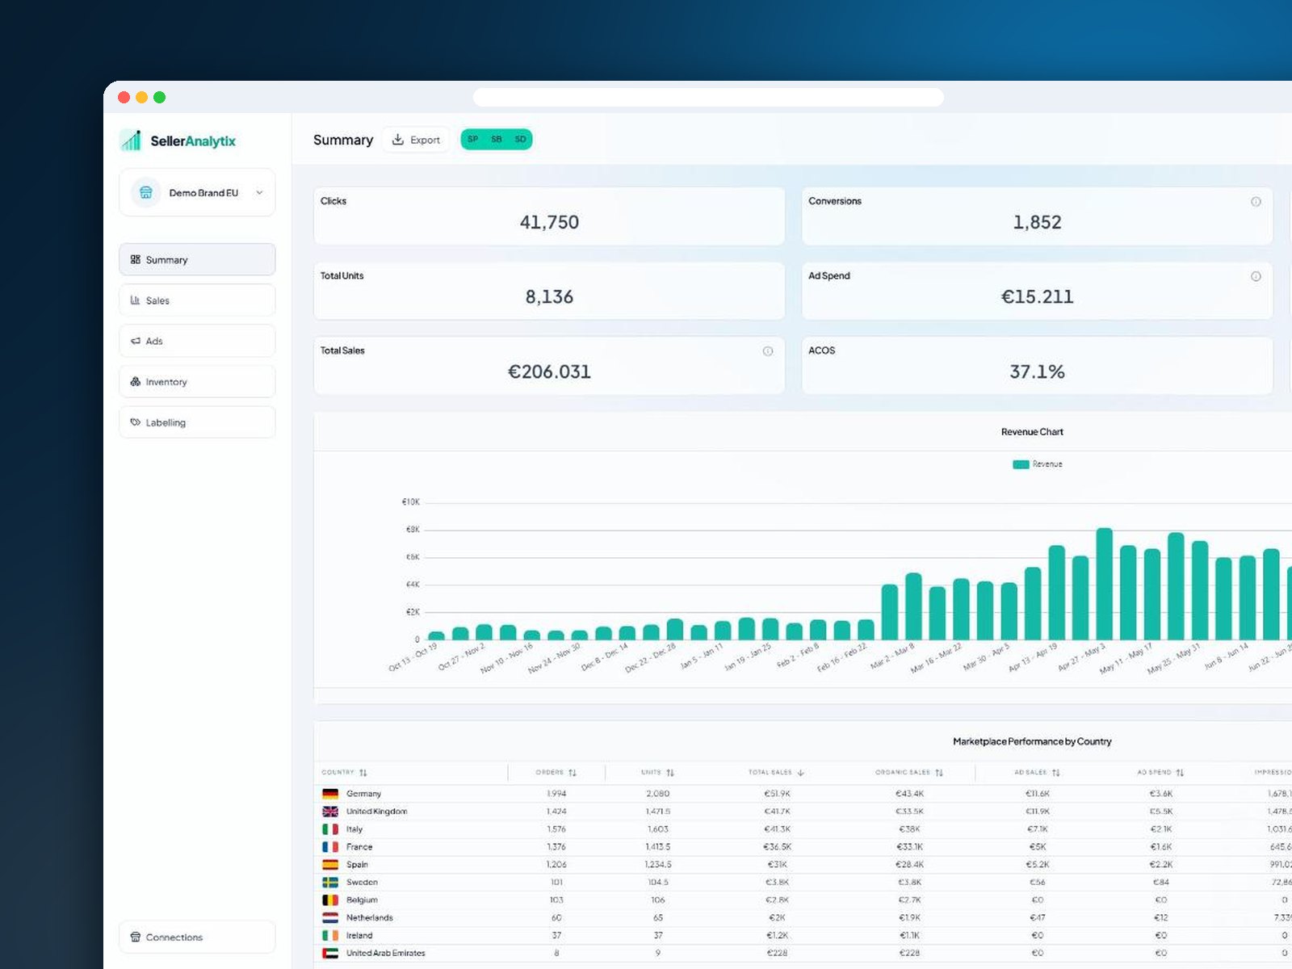Click the SellerAnalytix logo icon
This screenshot has width=1292, height=969.
pos(131,141)
